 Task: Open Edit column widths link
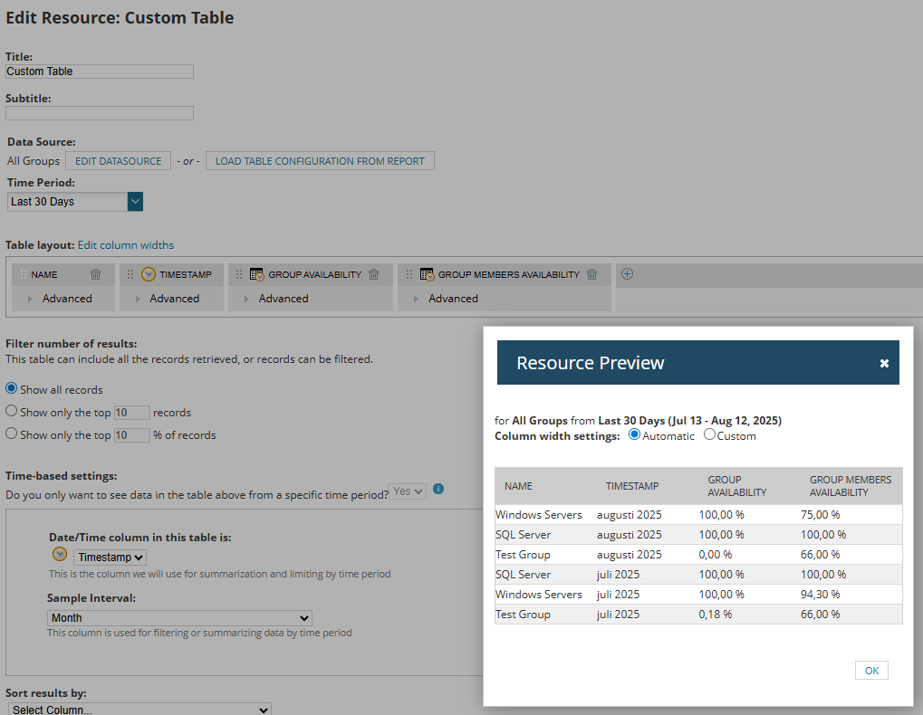pos(126,245)
